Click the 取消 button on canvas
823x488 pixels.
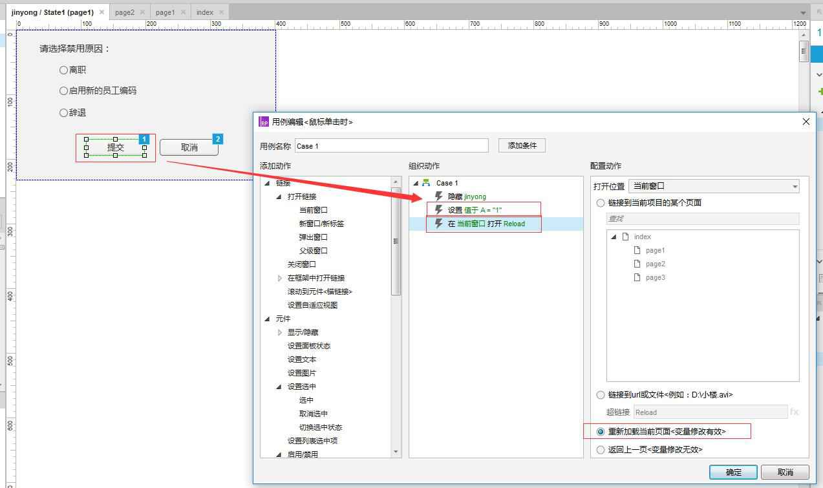click(x=189, y=147)
